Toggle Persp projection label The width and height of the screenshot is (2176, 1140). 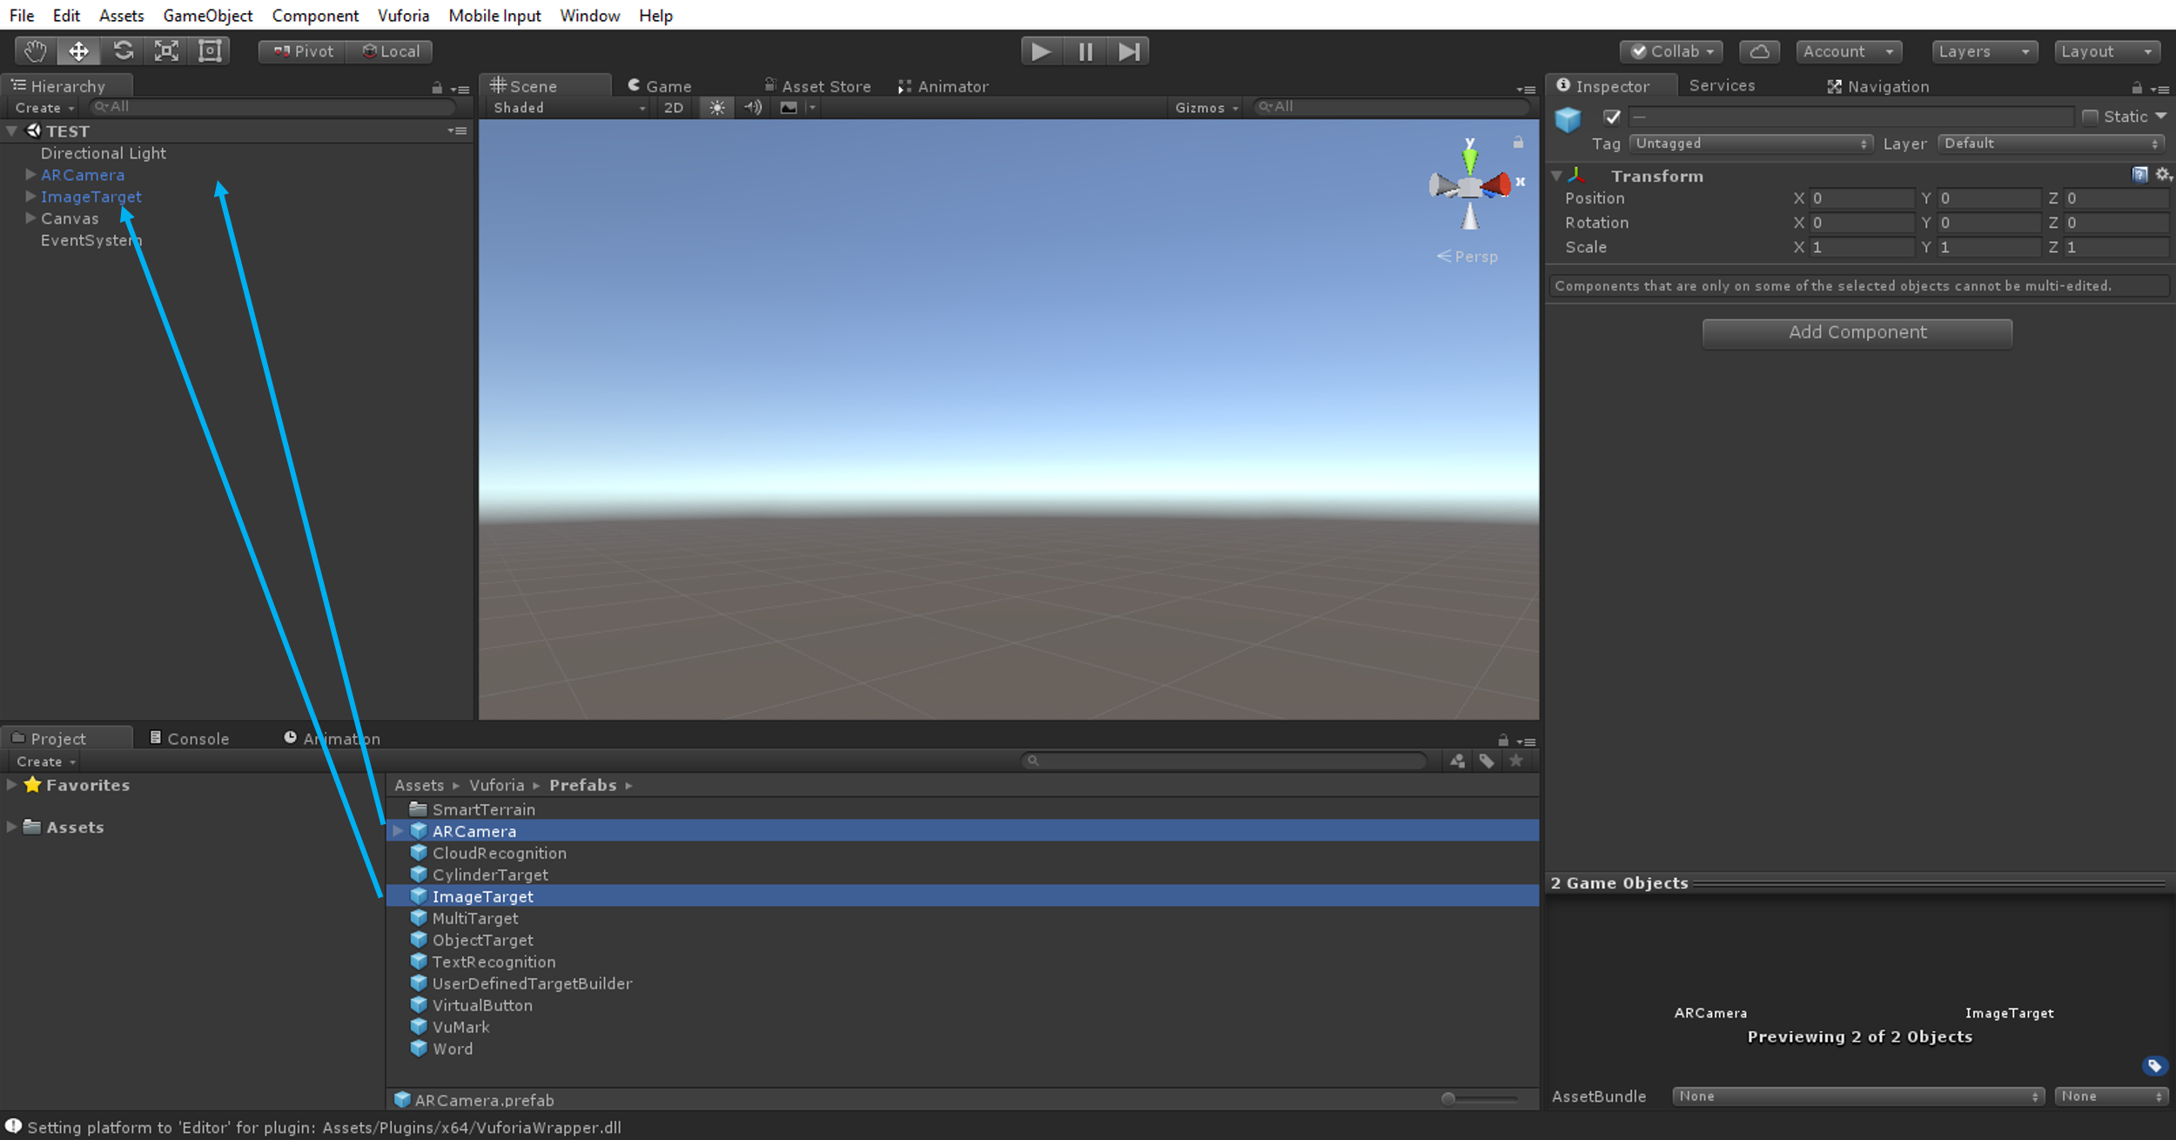click(1467, 257)
